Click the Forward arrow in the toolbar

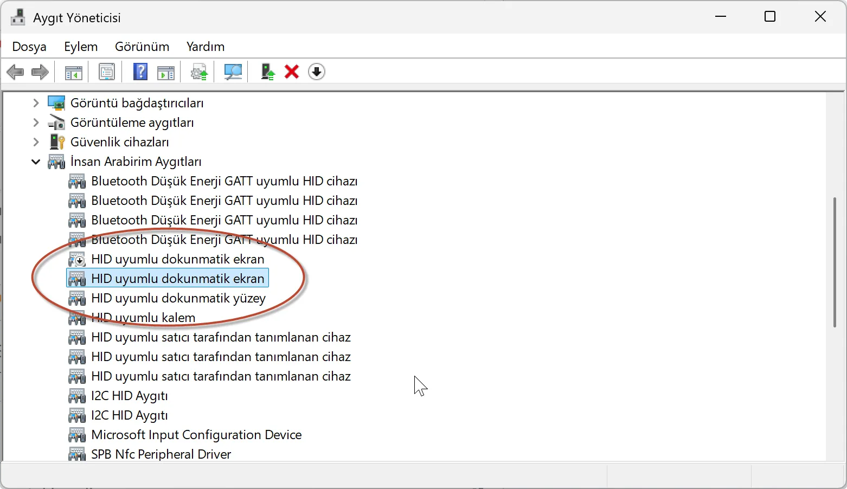40,72
